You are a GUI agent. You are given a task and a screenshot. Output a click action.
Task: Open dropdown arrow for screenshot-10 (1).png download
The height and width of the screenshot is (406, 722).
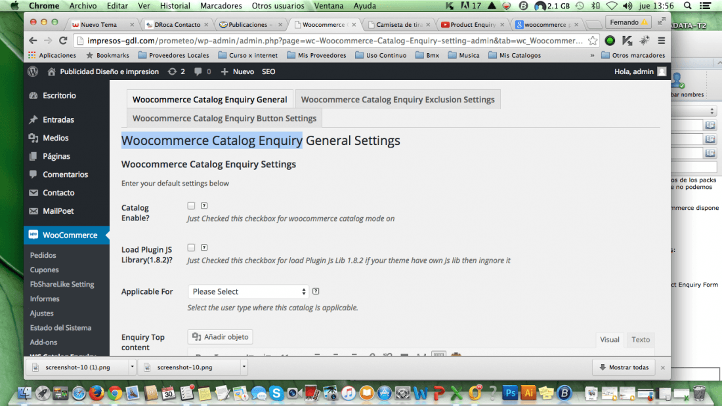132,367
